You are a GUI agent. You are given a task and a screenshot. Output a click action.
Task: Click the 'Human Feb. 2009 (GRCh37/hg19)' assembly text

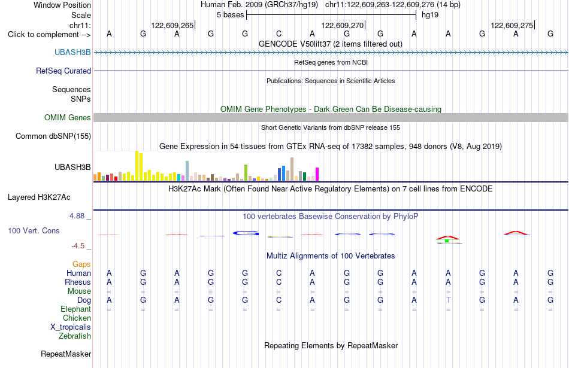pyautogui.click(x=259, y=5)
